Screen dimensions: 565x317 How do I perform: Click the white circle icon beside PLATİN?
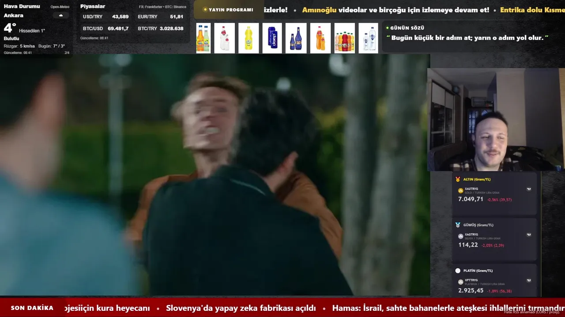(458, 271)
